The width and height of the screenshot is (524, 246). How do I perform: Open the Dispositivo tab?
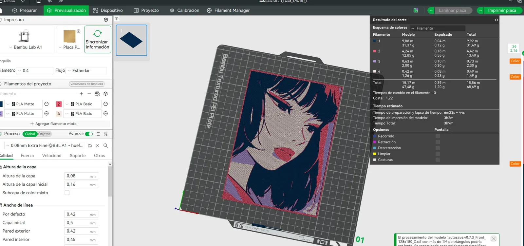[108, 10]
